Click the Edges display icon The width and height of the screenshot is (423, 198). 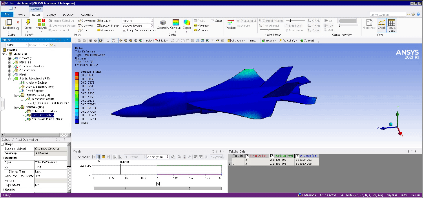point(187,22)
